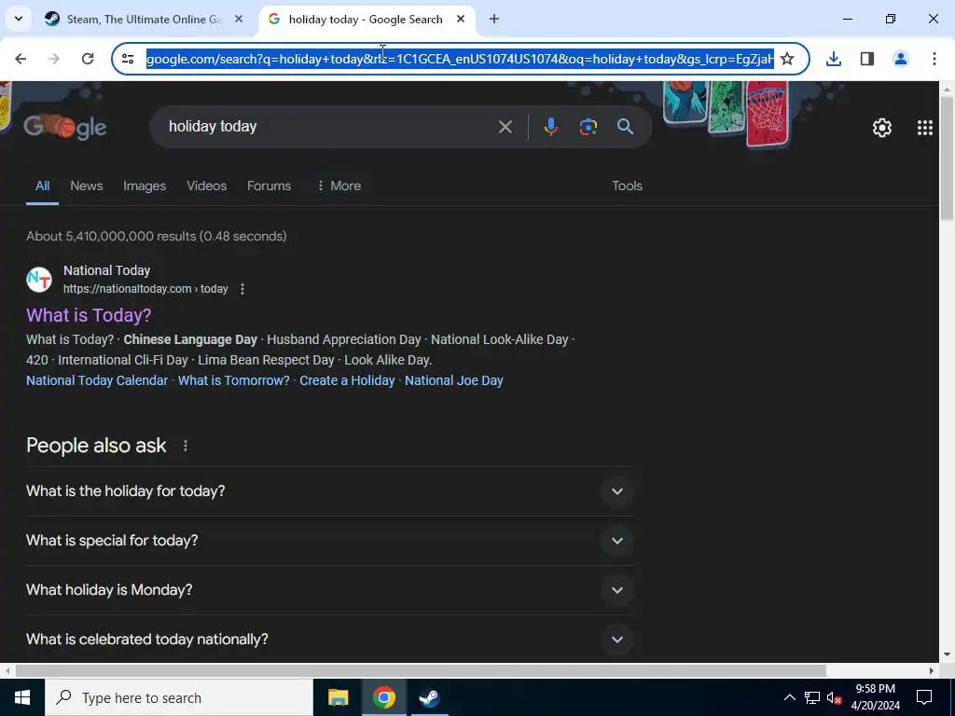Screen dimensions: 955x716
Task: Close the holiday today Google Search tab
Action: [461, 19]
